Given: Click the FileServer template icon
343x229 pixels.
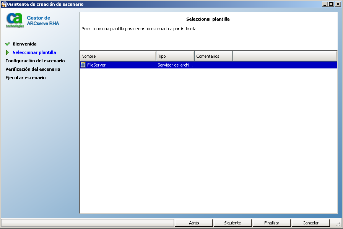Looking at the screenshot, I should pos(83,65).
